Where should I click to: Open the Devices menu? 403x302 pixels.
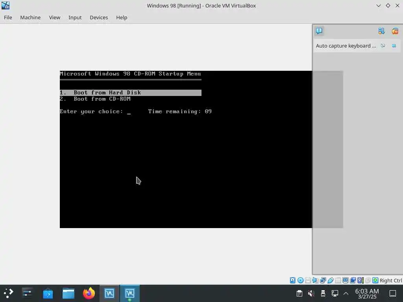pyautogui.click(x=99, y=17)
